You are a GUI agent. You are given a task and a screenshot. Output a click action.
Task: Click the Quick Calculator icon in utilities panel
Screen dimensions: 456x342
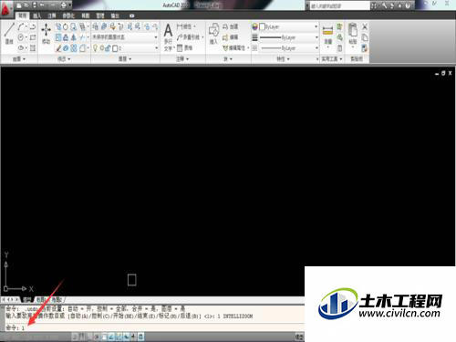coord(340,47)
